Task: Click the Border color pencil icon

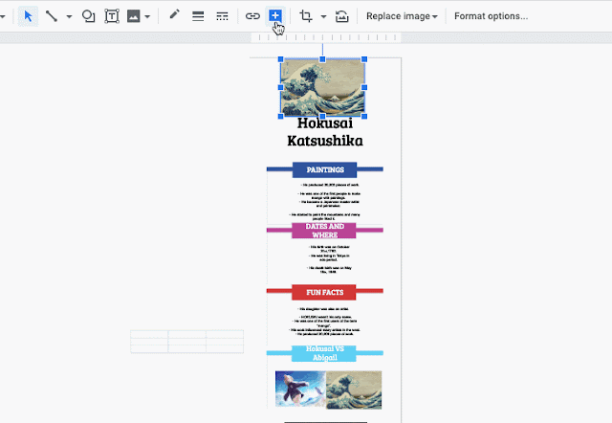Action: coord(174,15)
